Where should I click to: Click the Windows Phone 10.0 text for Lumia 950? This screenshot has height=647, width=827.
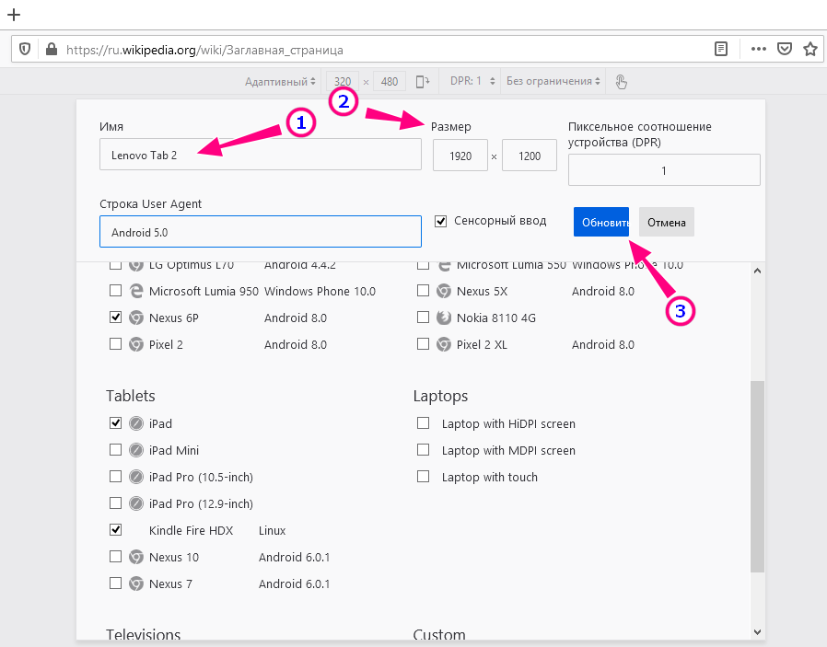(320, 292)
